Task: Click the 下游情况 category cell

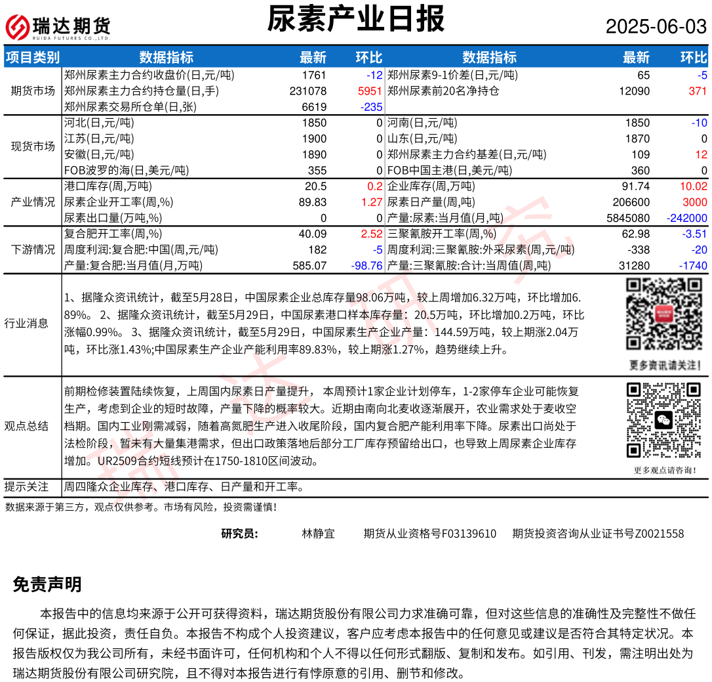Action: 33,249
